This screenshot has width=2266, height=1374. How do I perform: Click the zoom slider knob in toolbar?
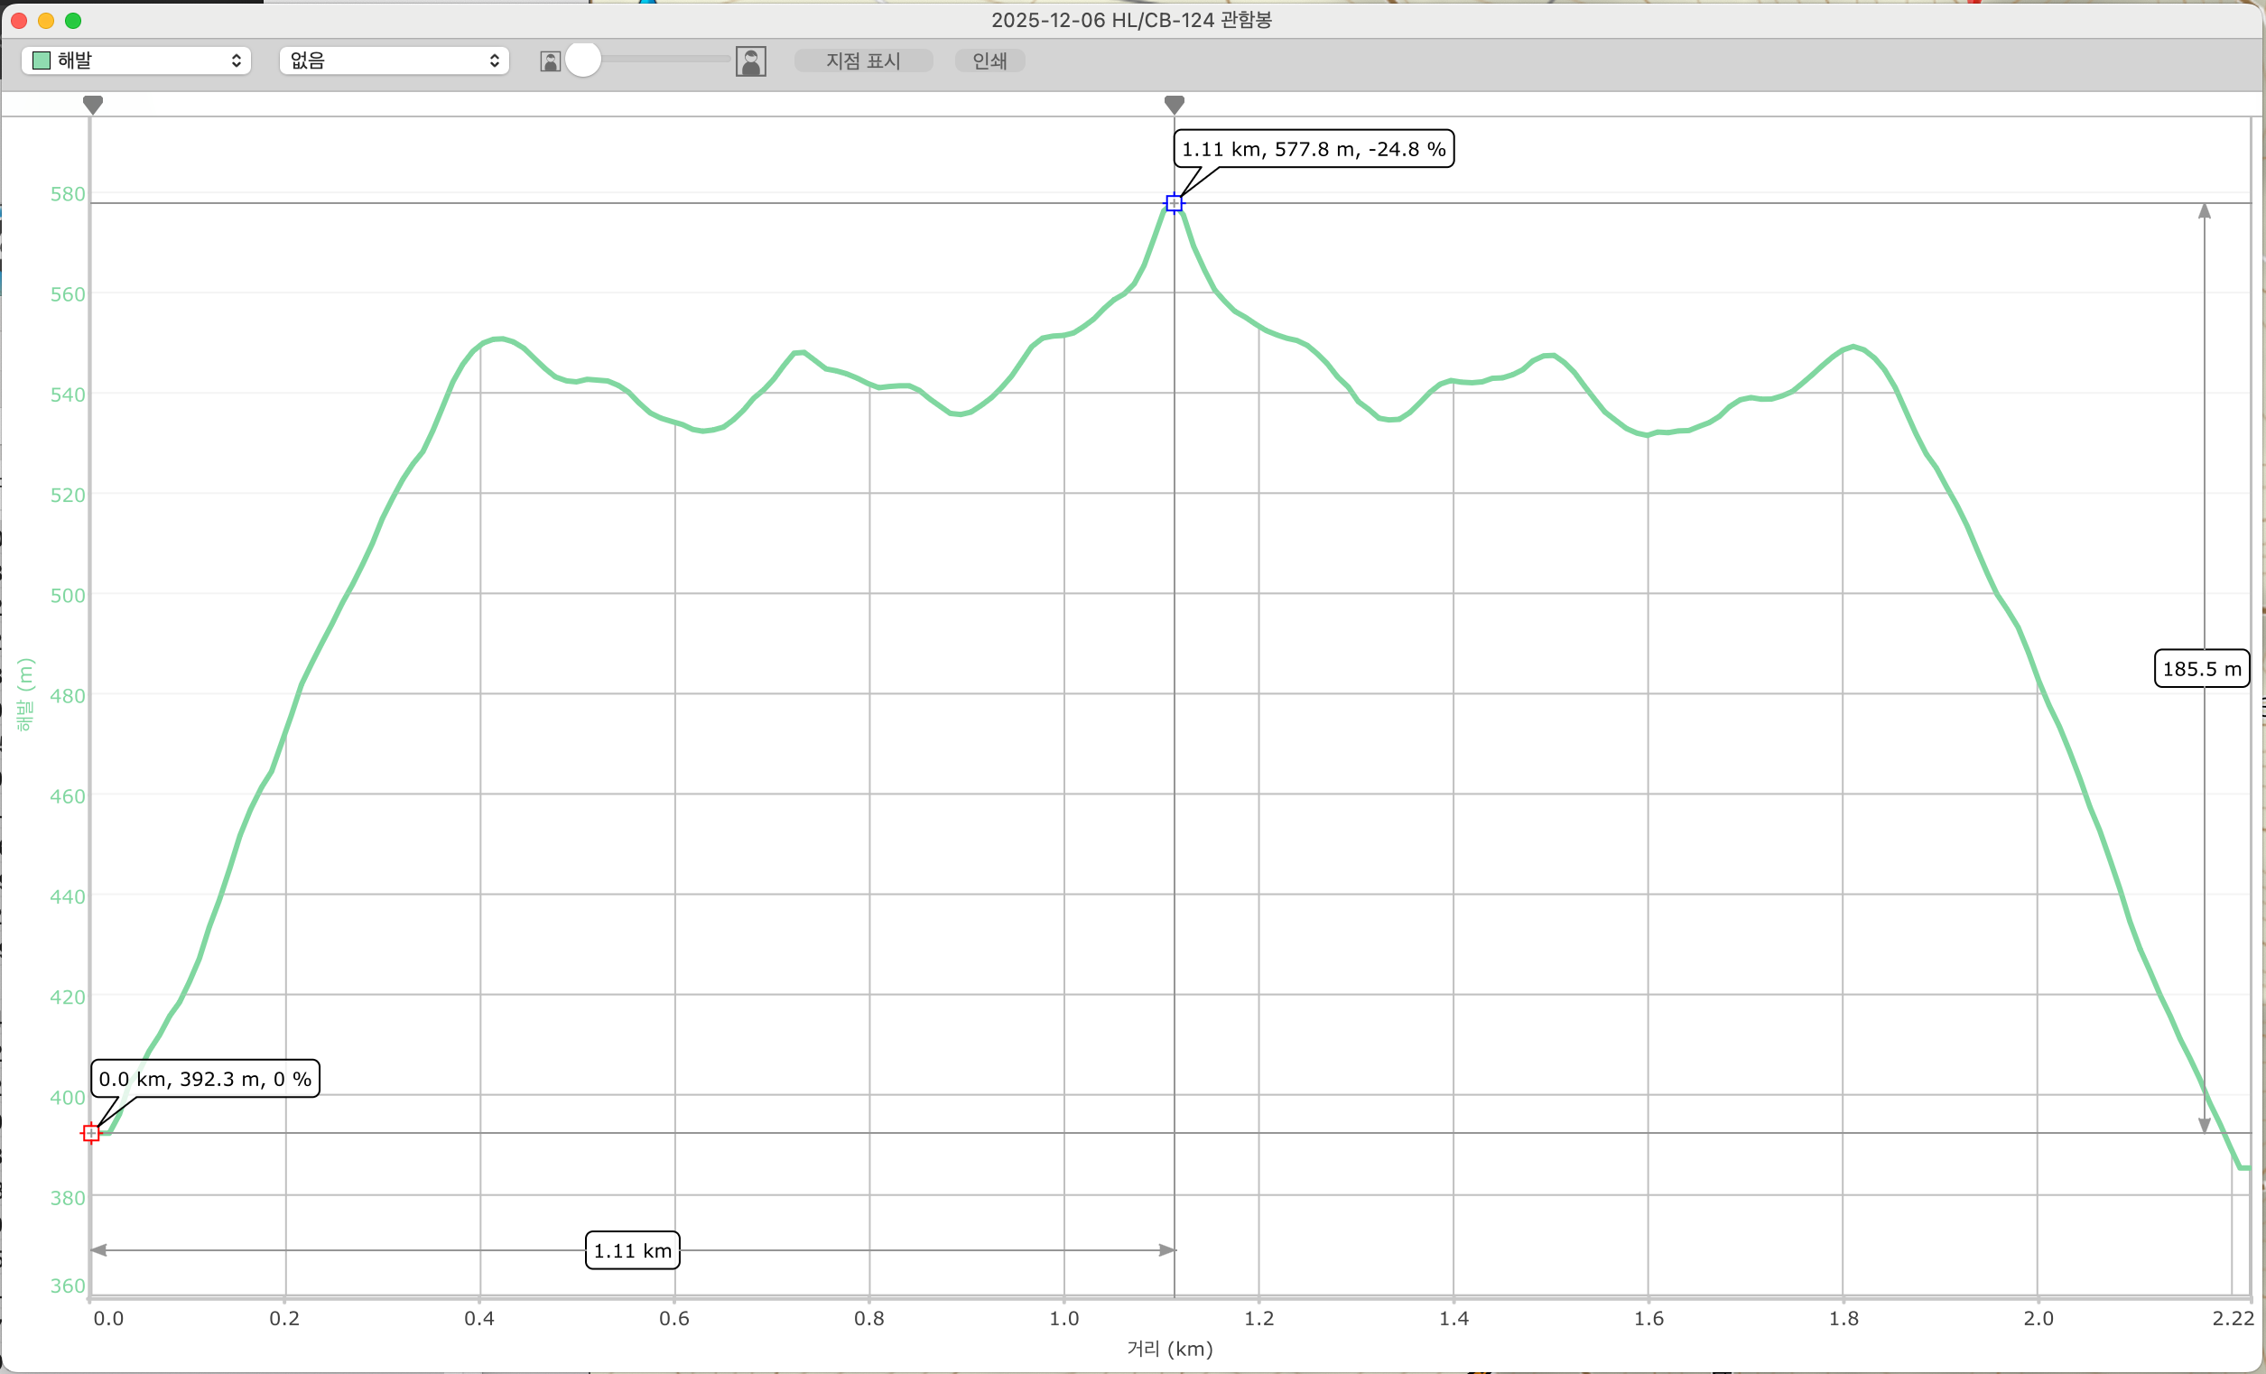(x=583, y=60)
